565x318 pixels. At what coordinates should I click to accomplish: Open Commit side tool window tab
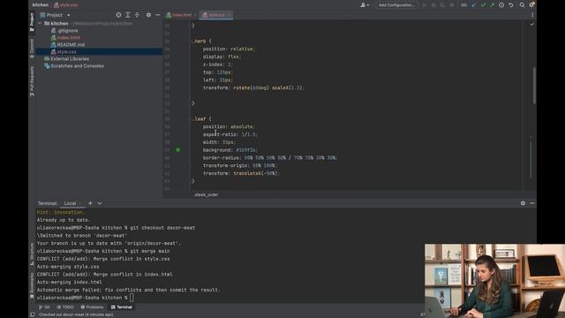tap(32, 49)
